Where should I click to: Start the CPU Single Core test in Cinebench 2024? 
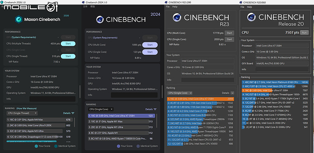[x=150, y=52]
